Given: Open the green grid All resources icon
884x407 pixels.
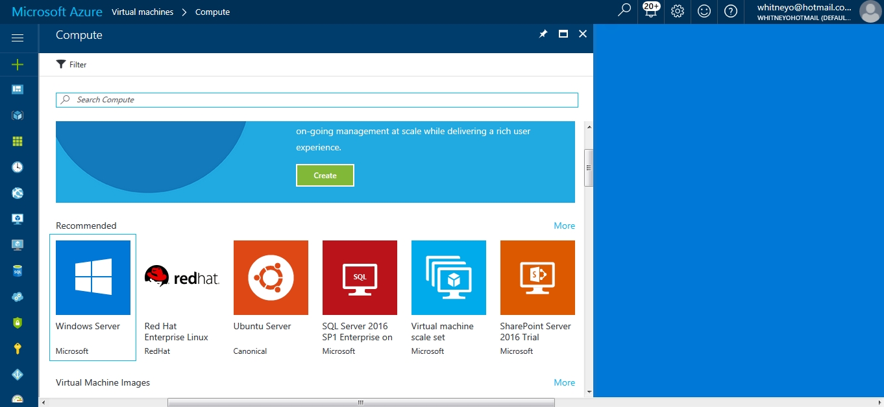Looking at the screenshot, I should pyautogui.click(x=18, y=141).
